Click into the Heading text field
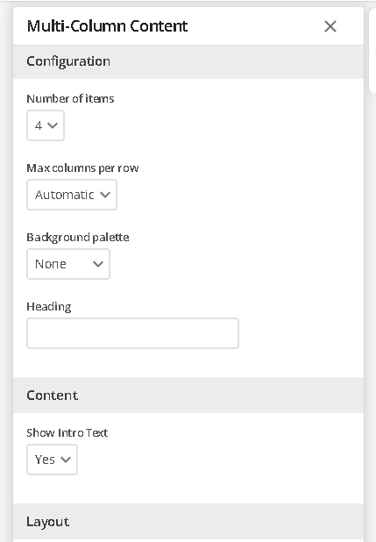The width and height of the screenshot is (376, 542). pos(132,333)
